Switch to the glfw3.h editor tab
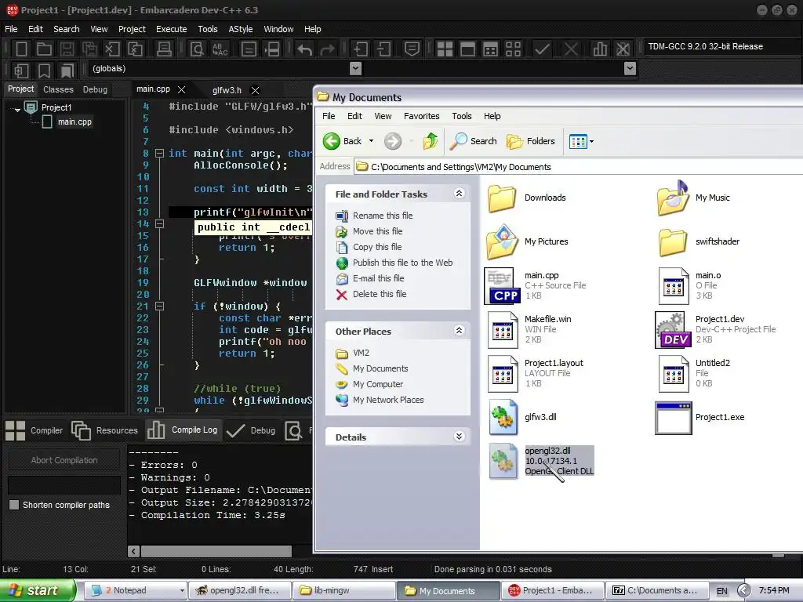This screenshot has height=602, width=803. [x=227, y=90]
